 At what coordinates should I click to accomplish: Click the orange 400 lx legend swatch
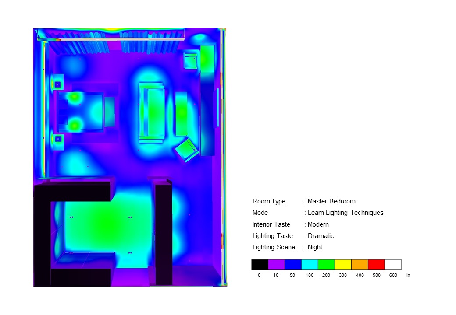360,265
